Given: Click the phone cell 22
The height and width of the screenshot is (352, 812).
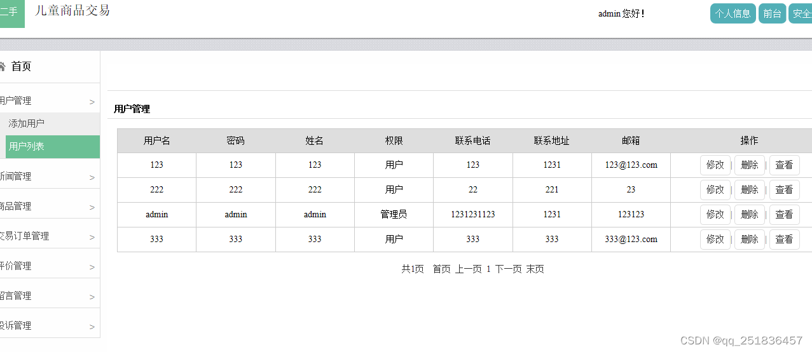Looking at the screenshot, I should pos(472,190).
